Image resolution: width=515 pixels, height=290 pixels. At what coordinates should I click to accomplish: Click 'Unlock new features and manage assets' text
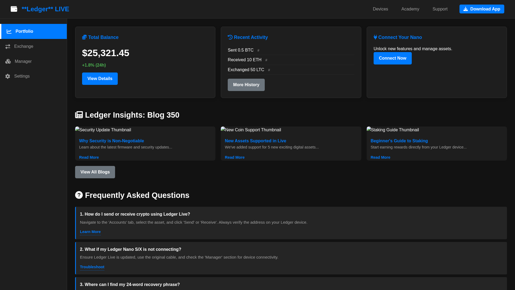[x=413, y=49]
